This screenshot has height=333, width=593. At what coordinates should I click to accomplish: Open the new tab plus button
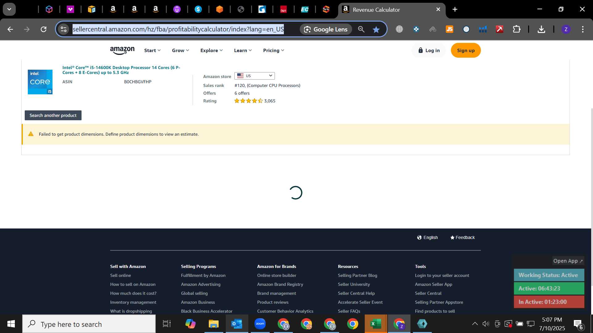[455, 10]
